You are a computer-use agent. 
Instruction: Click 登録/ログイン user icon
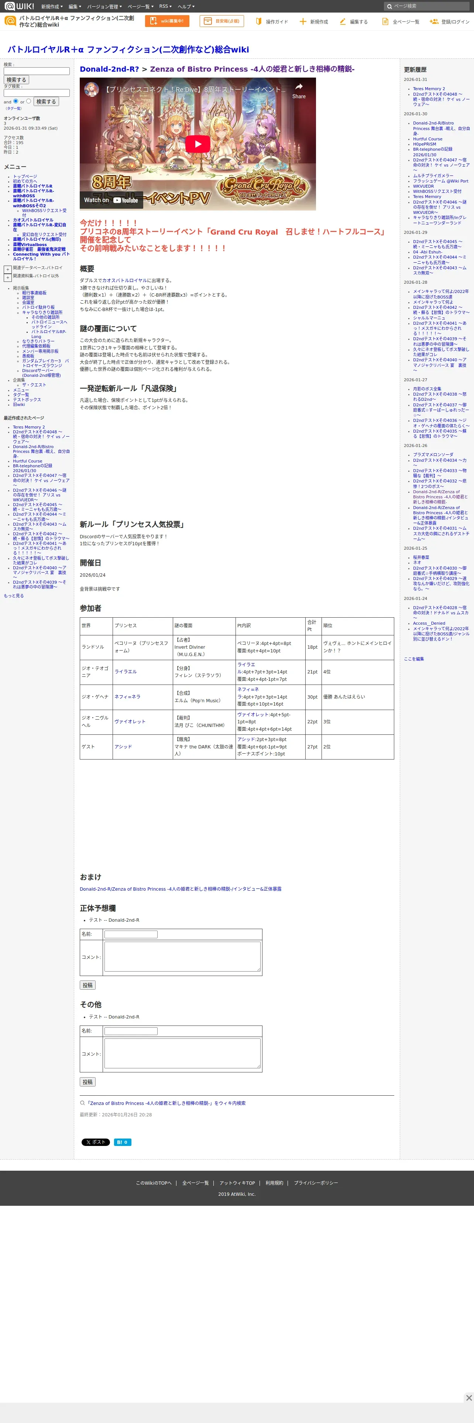pyautogui.click(x=434, y=21)
